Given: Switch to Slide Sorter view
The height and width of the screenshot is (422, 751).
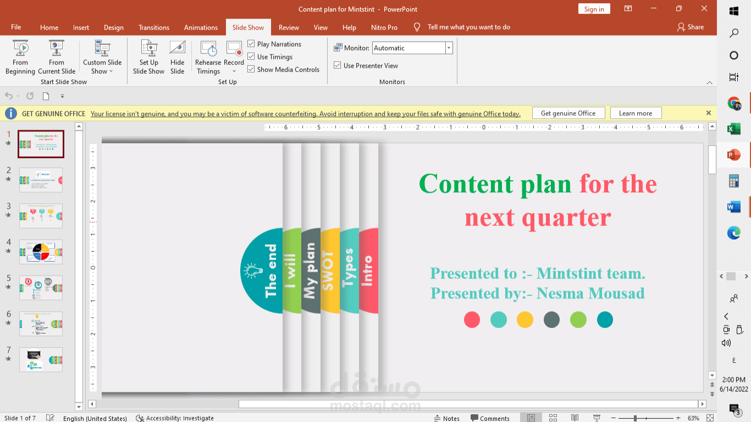Looking at the screenshot, I should pyautogui.click(x=553, y=418).
